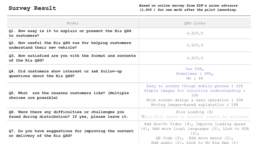Click Q7 'Do you have suggestions' question
The width and height of the screenshot is (258, 144).
tap(71, 133)
